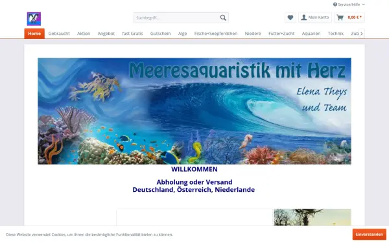The width and height of the screenshot is (389, 243).
Task: Open the Alge category
Action: pos(182,34)
